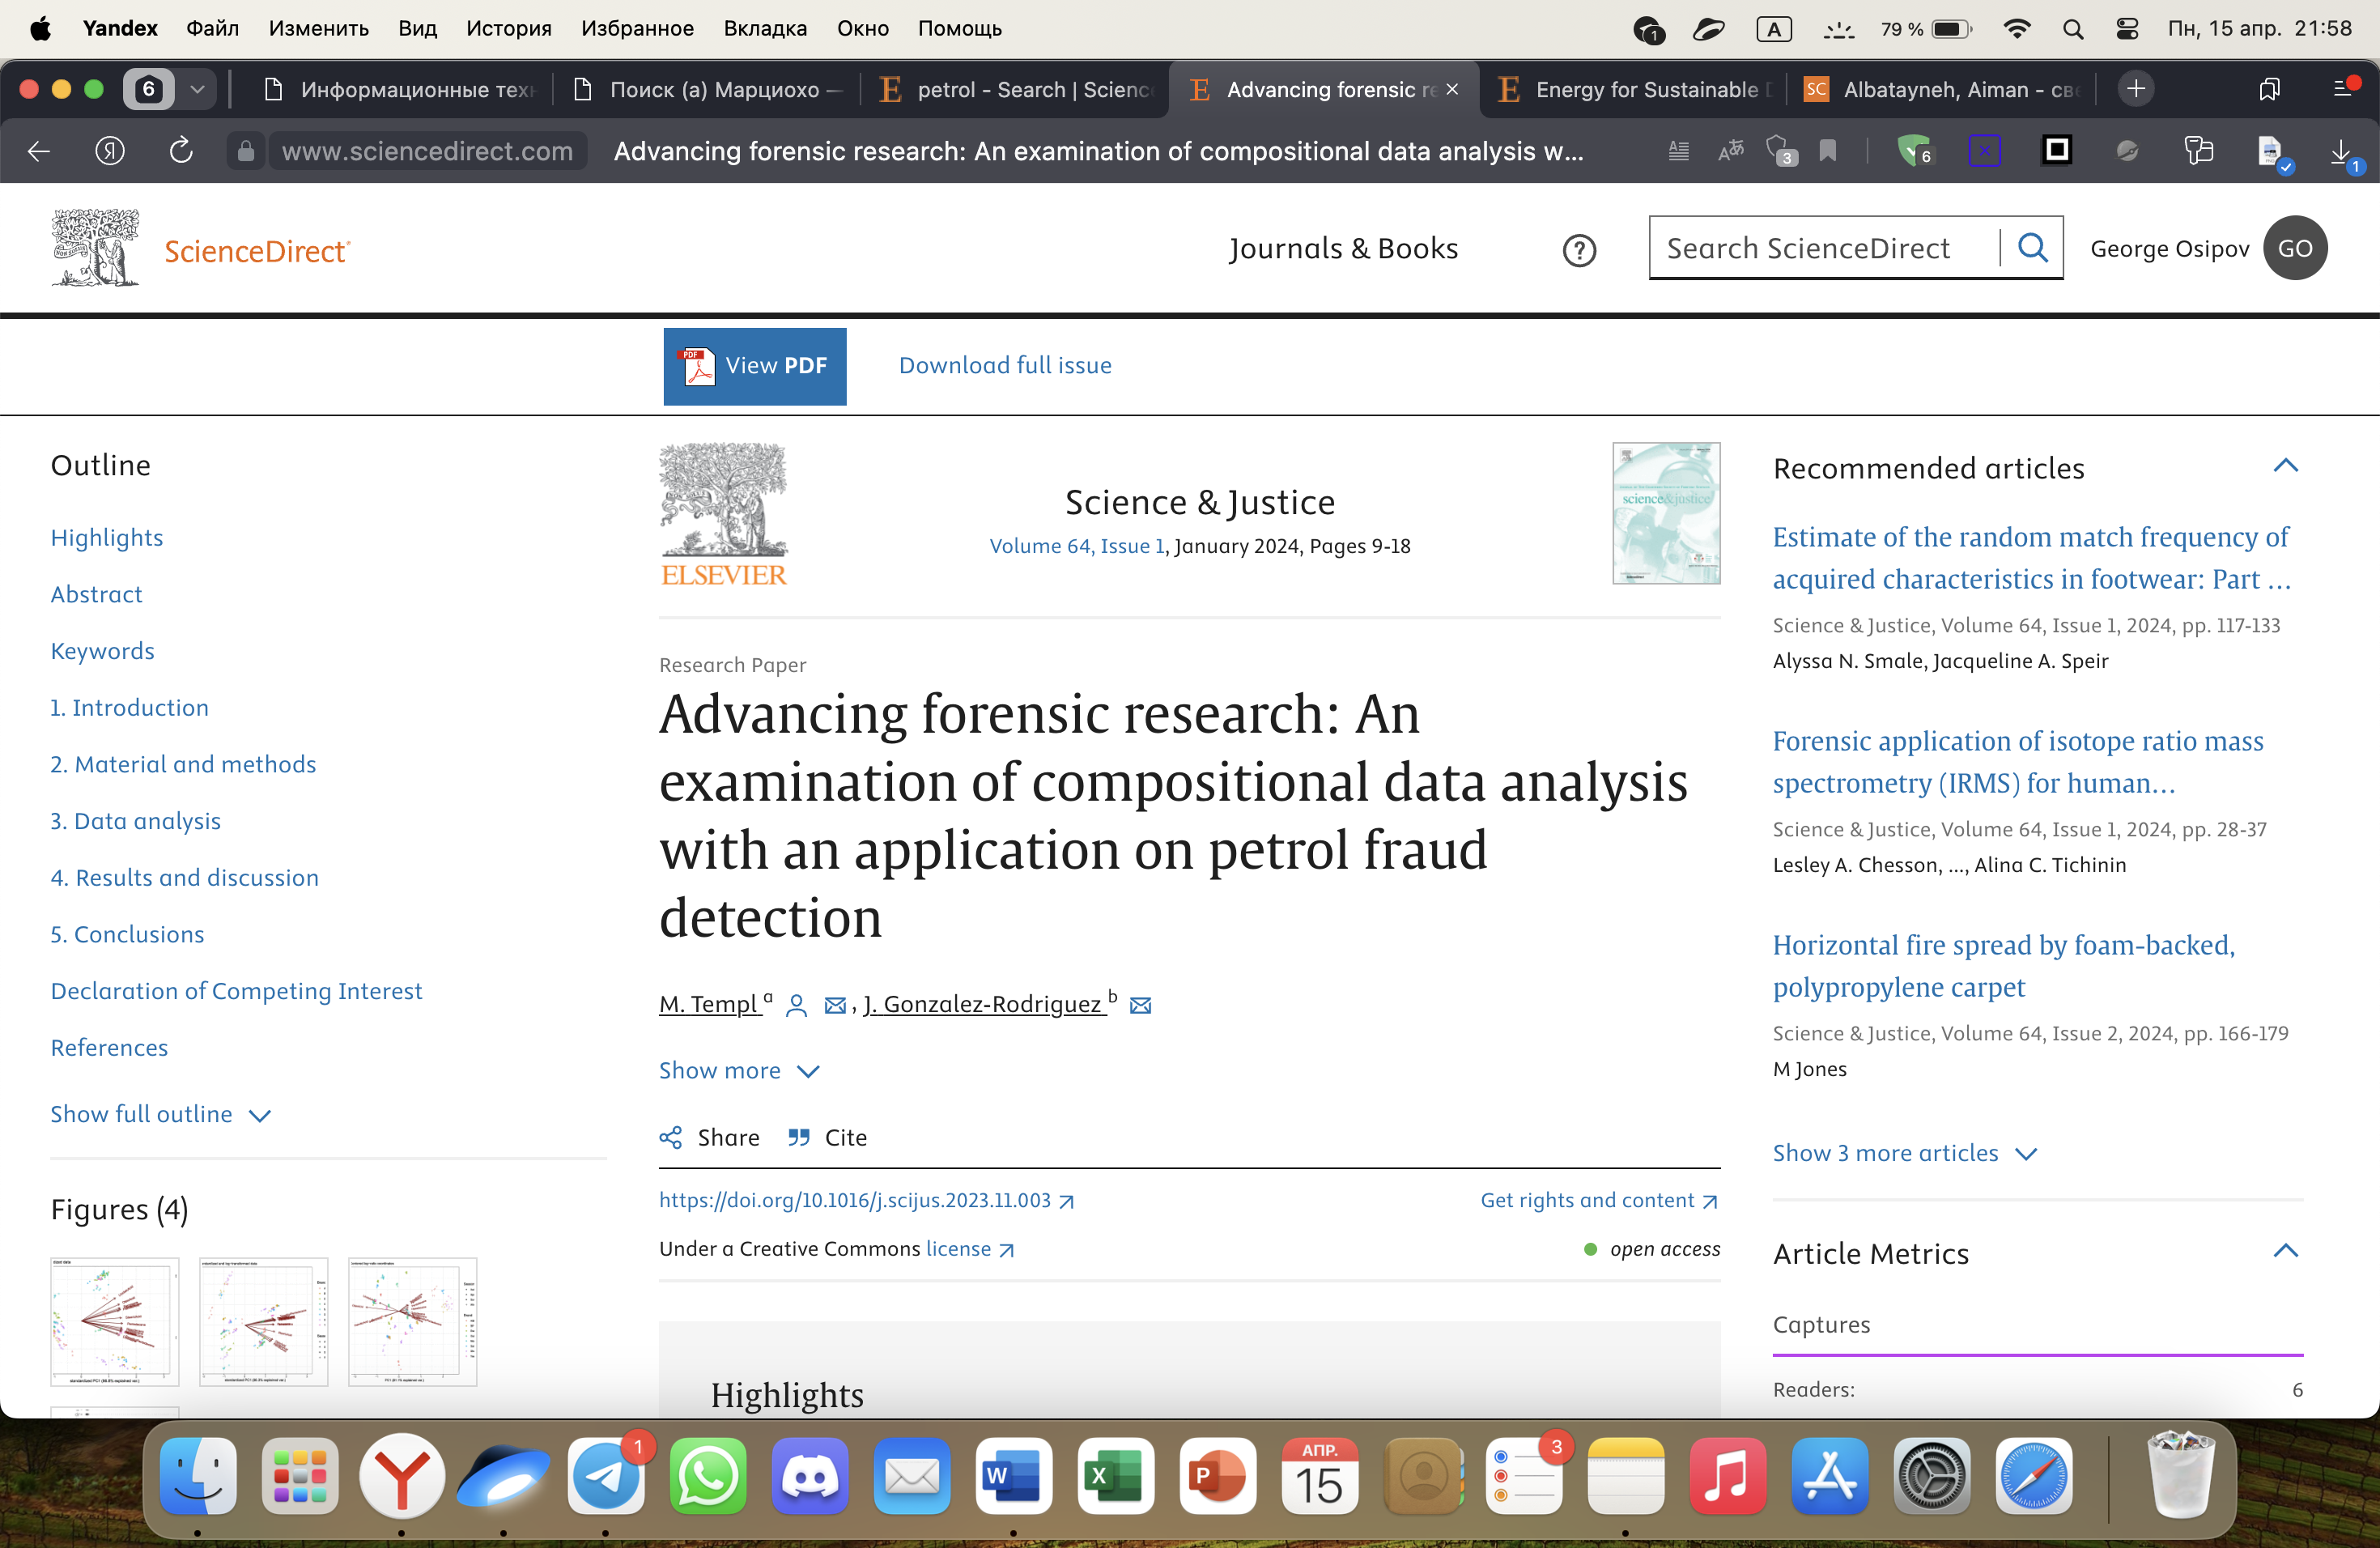
Task: Open the Избранное menu
Action: (637, 29)
